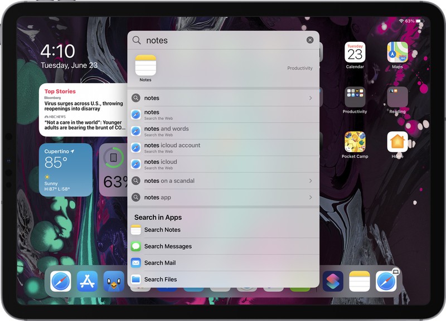
Task: Open the Notes app from top search result
Action: click(146, 66)
